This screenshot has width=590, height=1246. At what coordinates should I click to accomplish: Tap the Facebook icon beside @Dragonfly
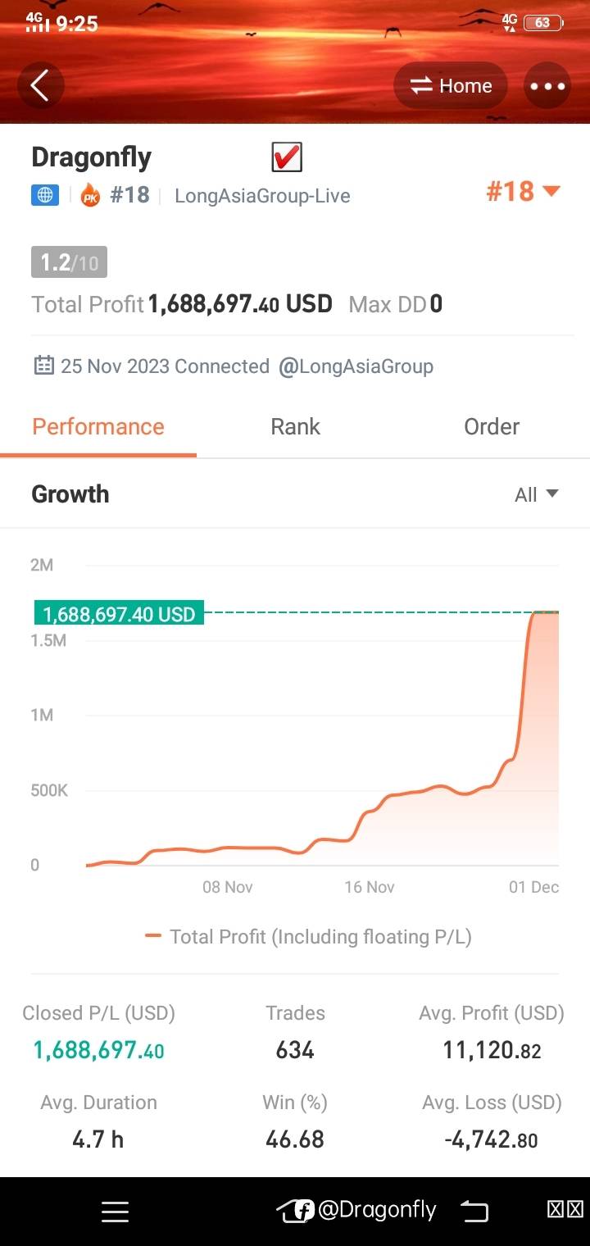304,1211
